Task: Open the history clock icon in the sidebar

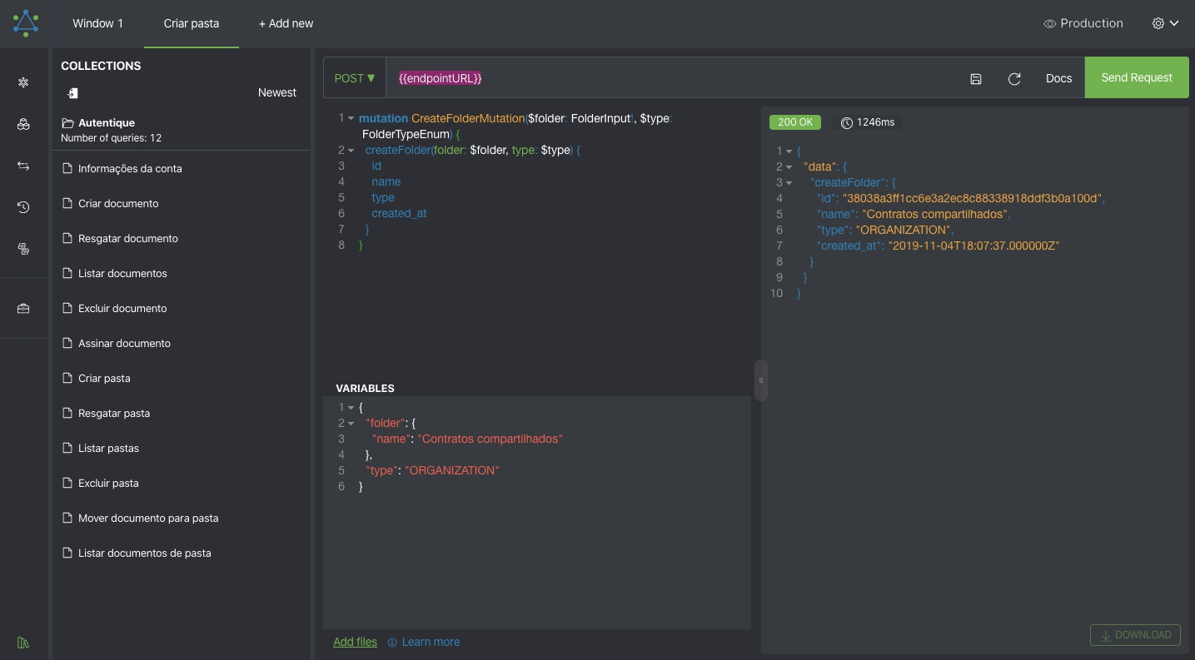Action: point(23,207)
